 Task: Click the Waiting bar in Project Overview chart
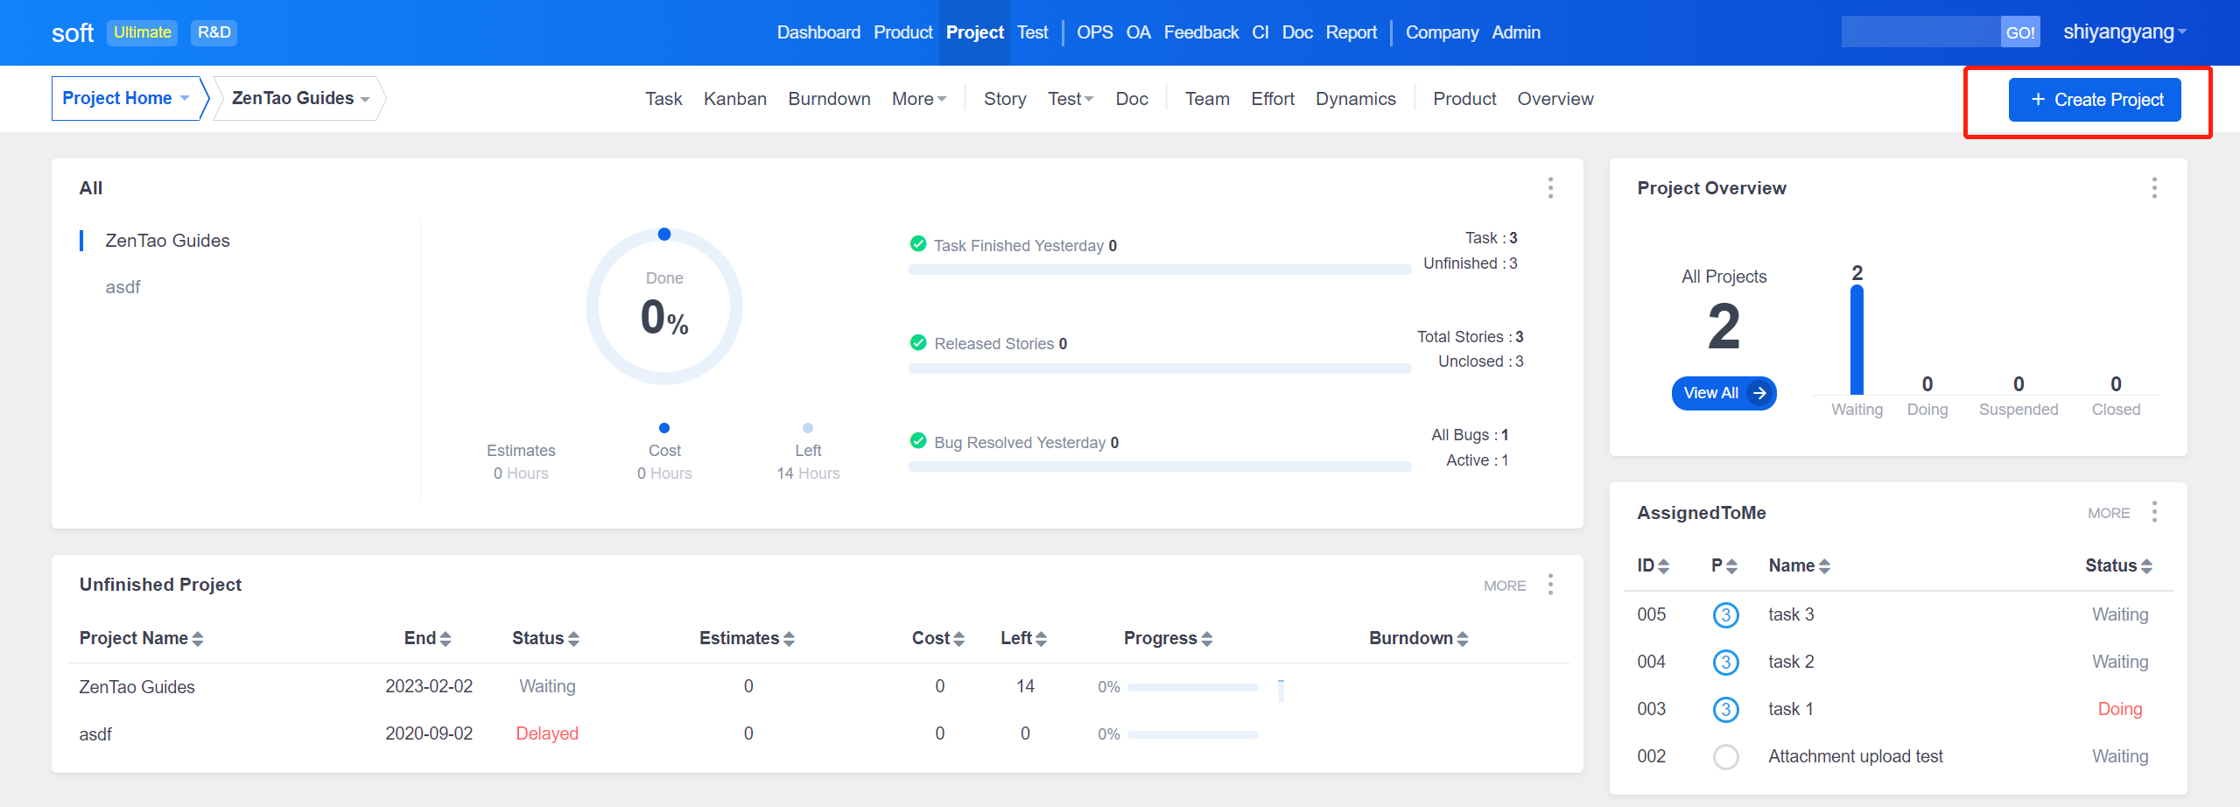click(1857, 341)
